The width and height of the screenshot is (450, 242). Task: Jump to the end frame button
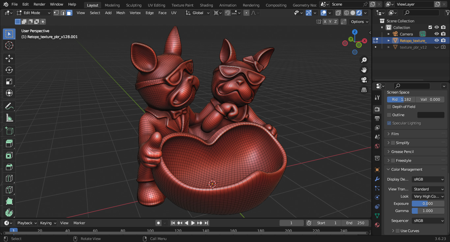[206, 223]
